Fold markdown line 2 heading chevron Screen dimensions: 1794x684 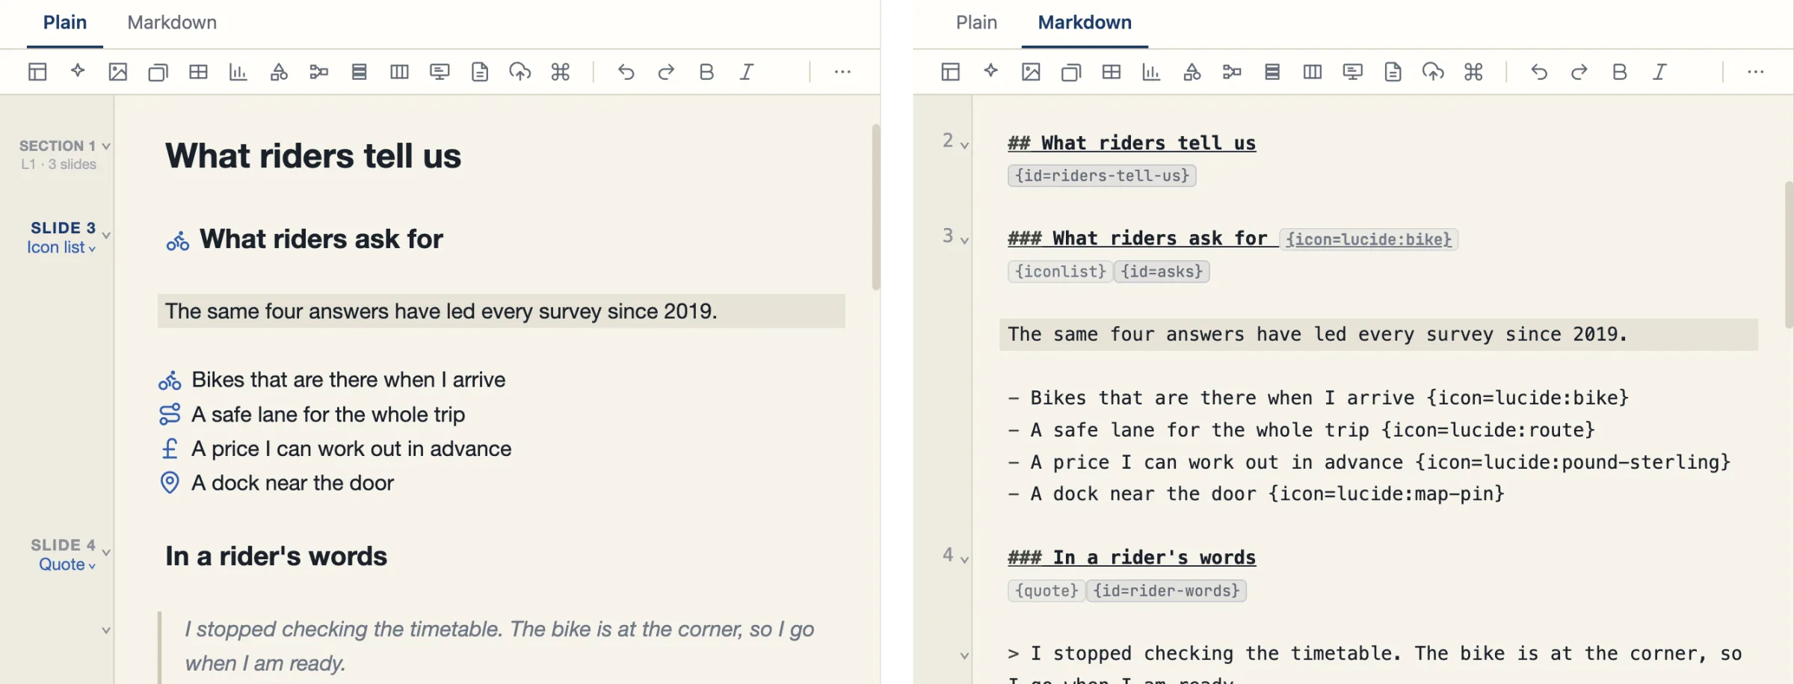(964, 145)
